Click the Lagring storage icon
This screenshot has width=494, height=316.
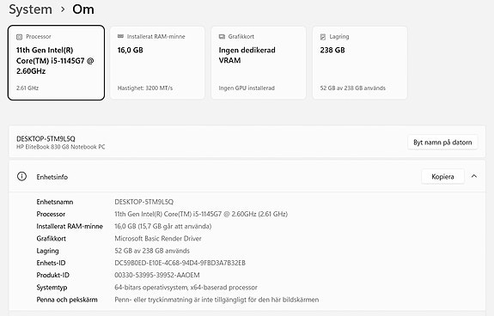[x=323, y=37]
